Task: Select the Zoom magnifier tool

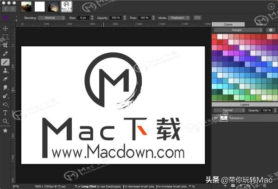Action: [5, 121]
